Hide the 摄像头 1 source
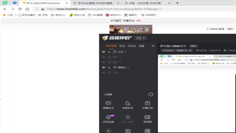The height and width of the screenshot is (133, 236). tap(104, 67)
